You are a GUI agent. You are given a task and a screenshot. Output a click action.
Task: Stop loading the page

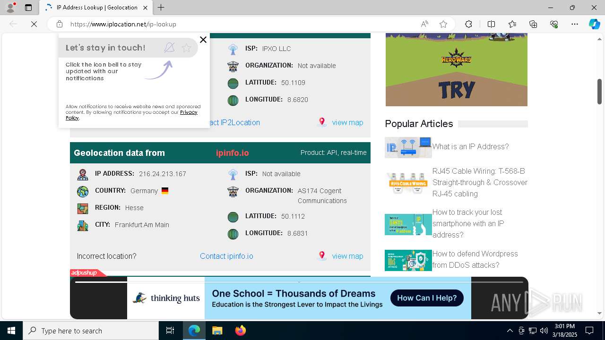34,24
